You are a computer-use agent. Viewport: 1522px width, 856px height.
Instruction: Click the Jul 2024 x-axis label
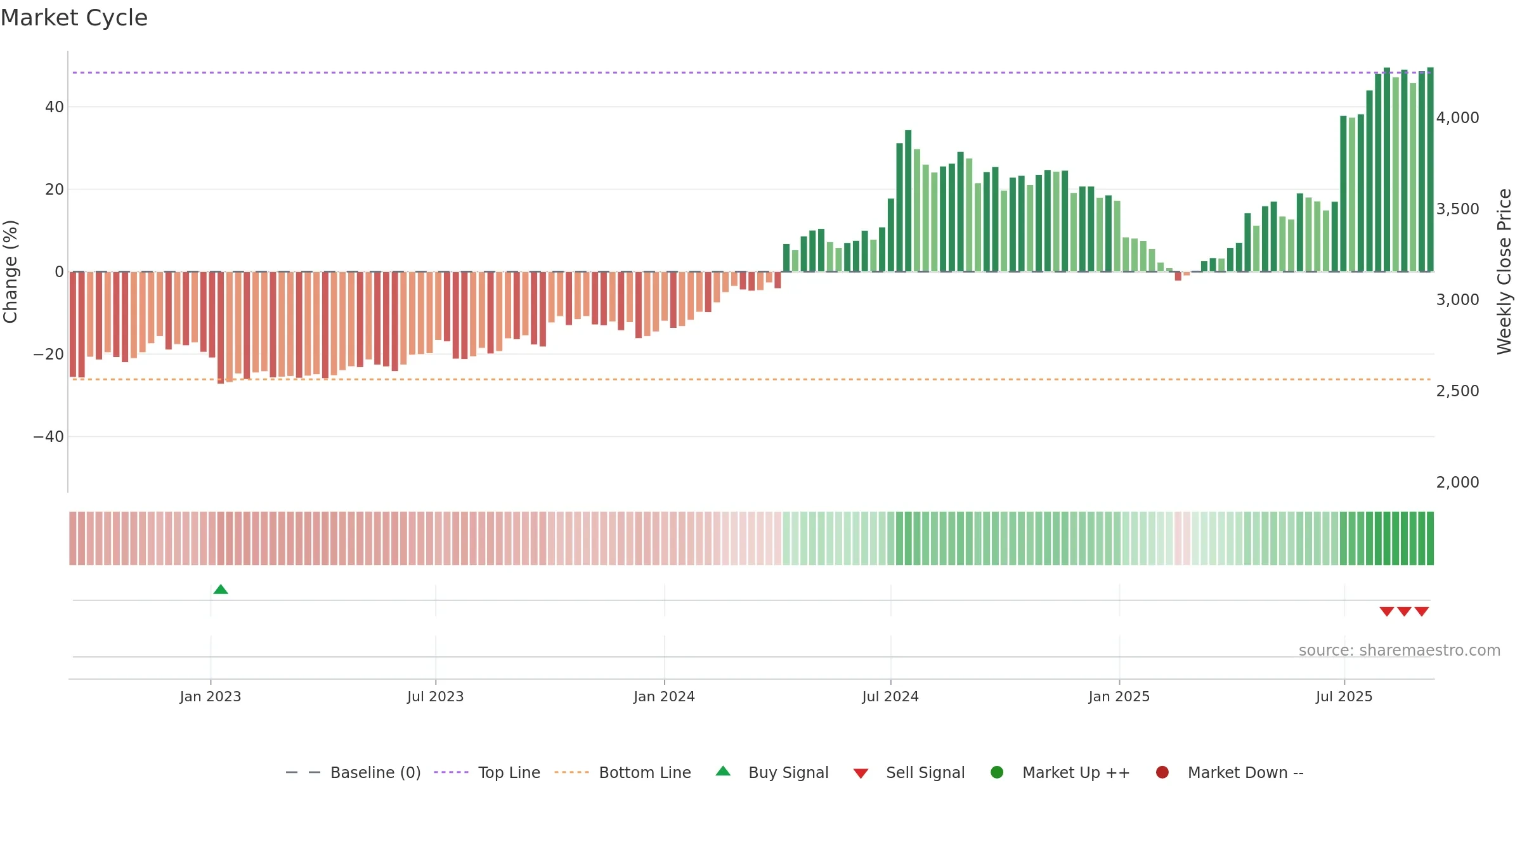click(890, 696)
